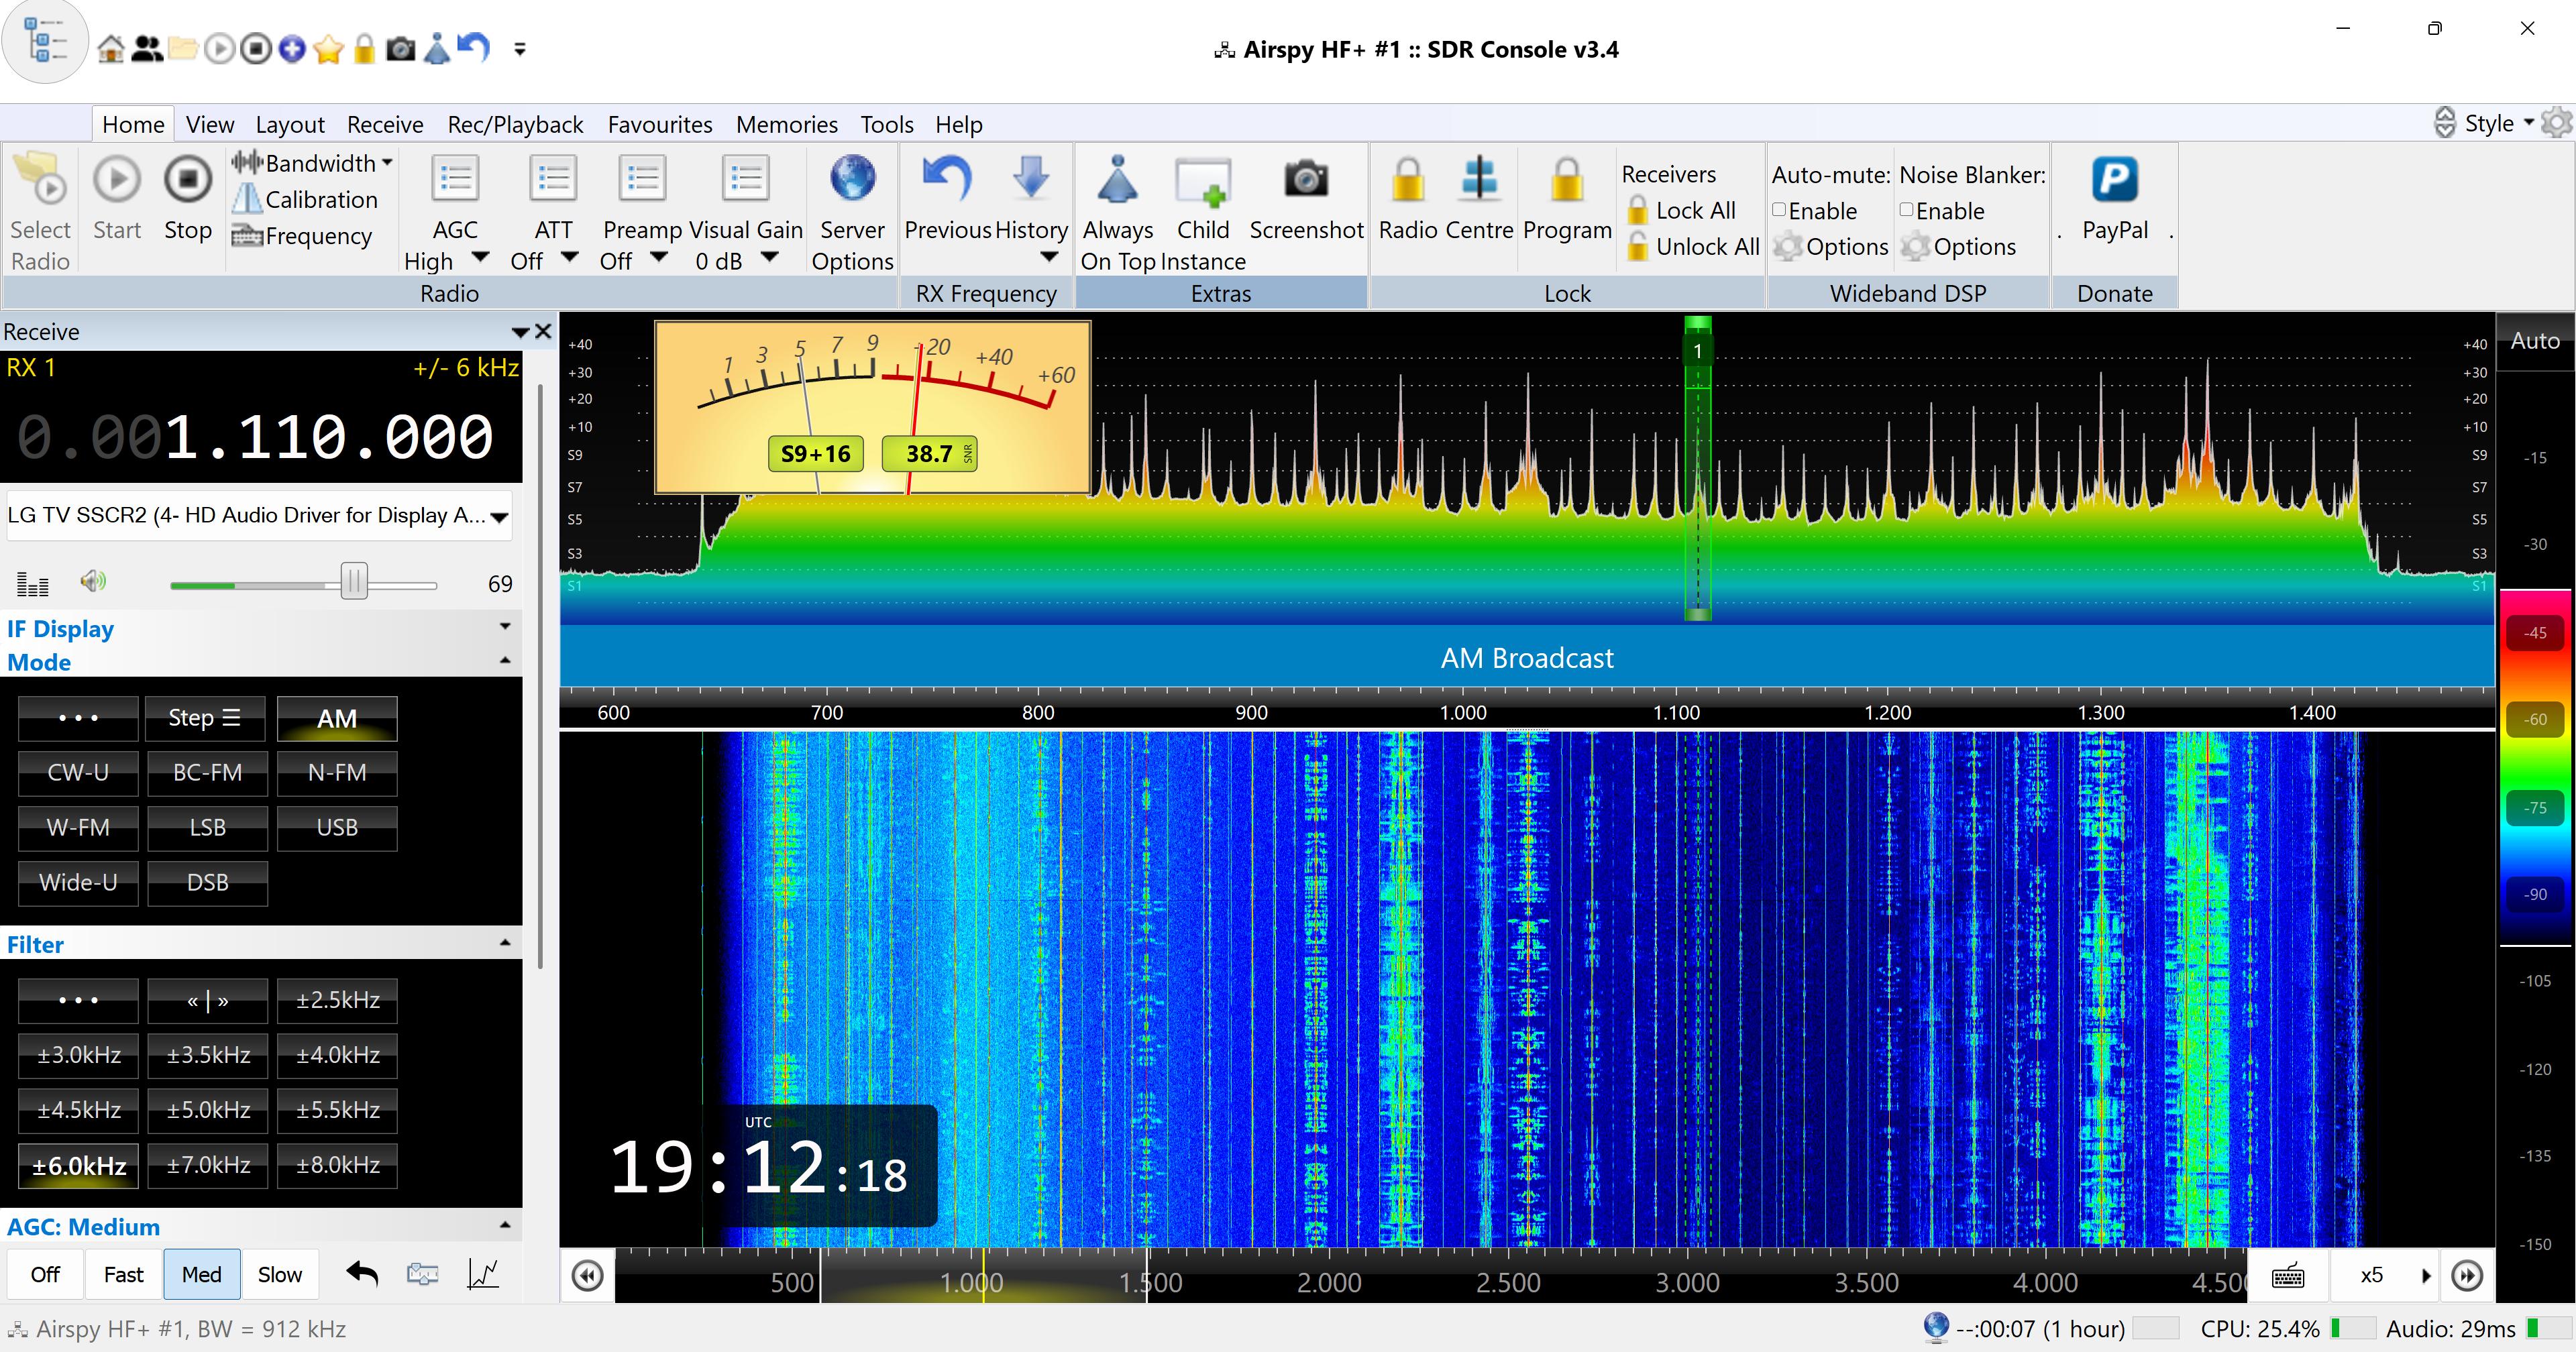Select USB mode

point(337,828)
